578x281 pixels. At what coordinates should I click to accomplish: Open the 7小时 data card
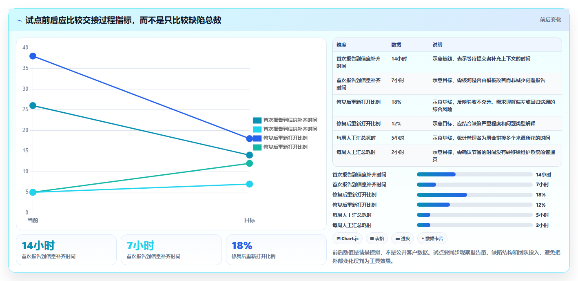tap(171, 250)
